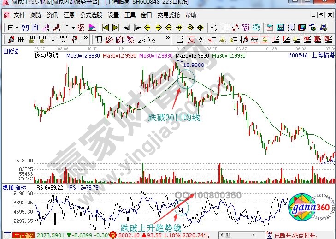Image resolution: width=336 pixels, height=239 pixels.
Task: Open the 交易委托 menu
Action: coord(168,15)
